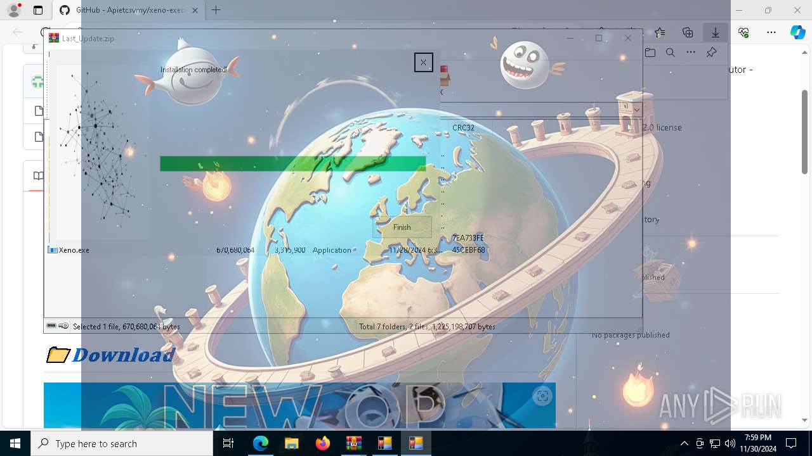Click the network icon in system tray
The image size is (812, 456).
click(715, 443)
